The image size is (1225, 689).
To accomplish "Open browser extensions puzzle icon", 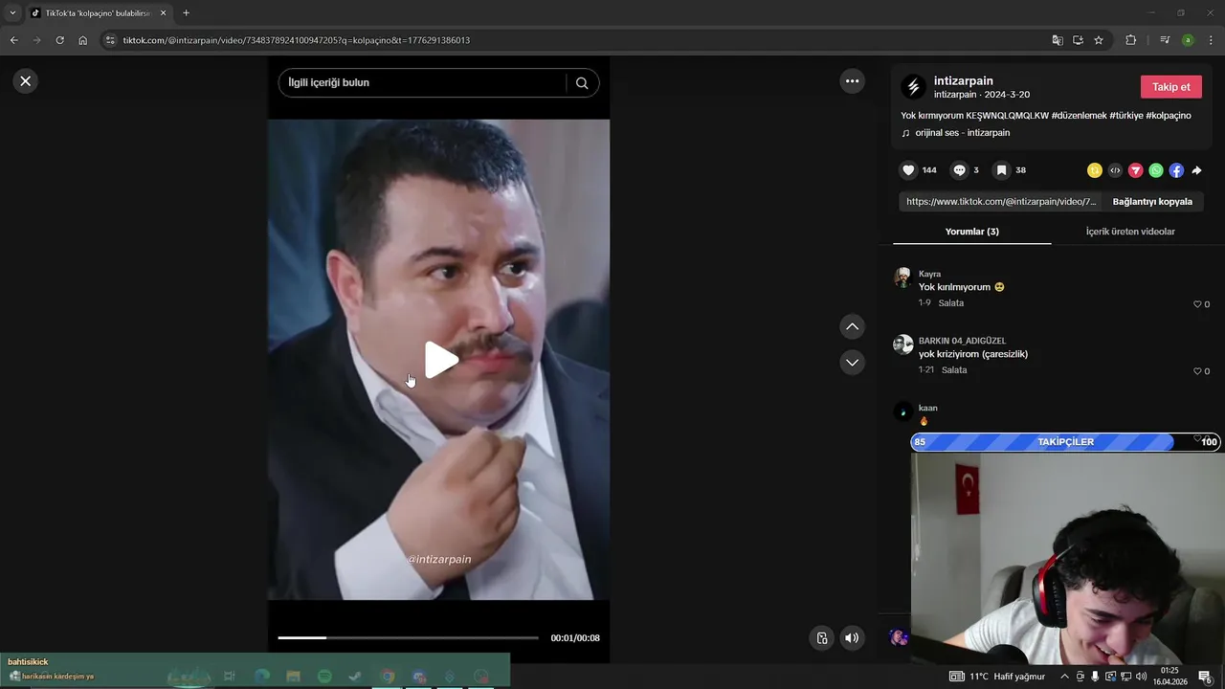I will coord(1130,40).
